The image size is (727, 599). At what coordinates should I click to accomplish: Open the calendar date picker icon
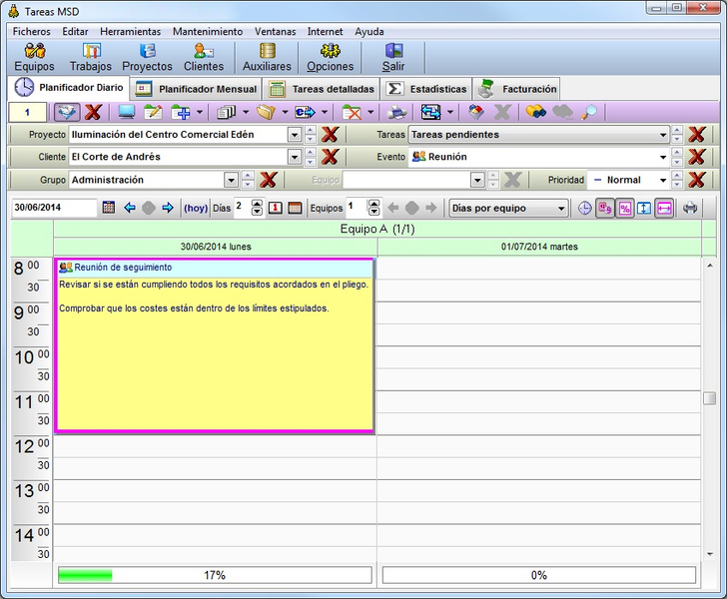pyautogui.click(x=109, y=208)
